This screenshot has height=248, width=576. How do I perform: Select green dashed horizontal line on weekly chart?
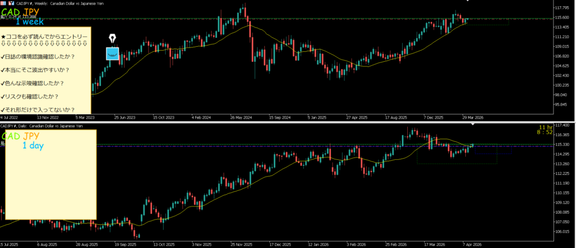337,19
